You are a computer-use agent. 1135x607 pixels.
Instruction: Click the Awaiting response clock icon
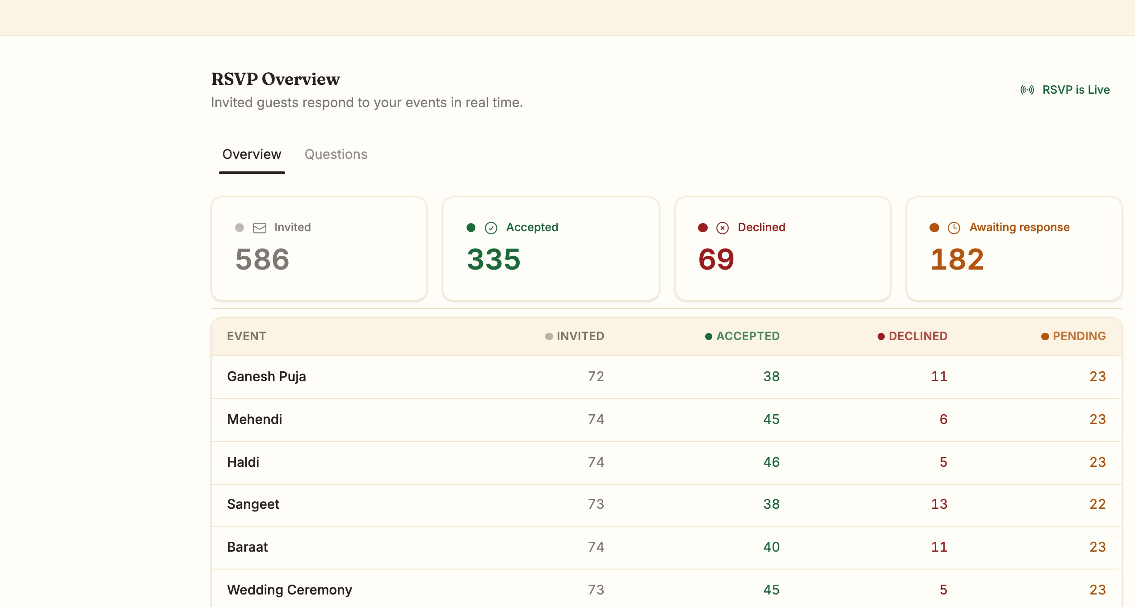point(954,228)
